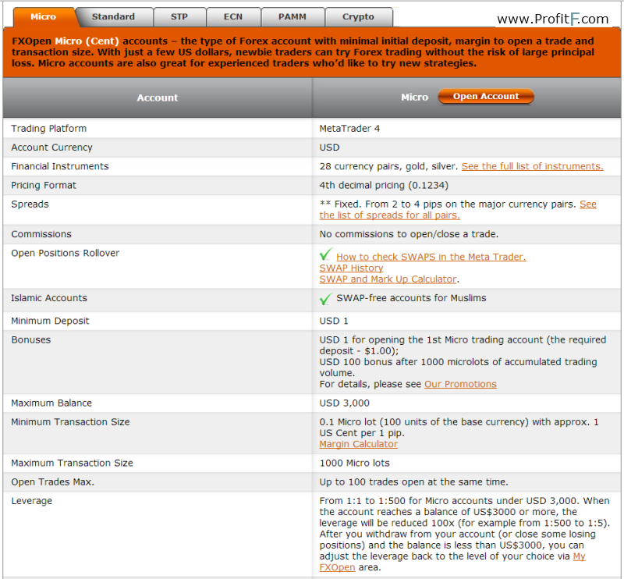Open the SWAP History link
The image size is (624, 579).
[x=352, y=268]
